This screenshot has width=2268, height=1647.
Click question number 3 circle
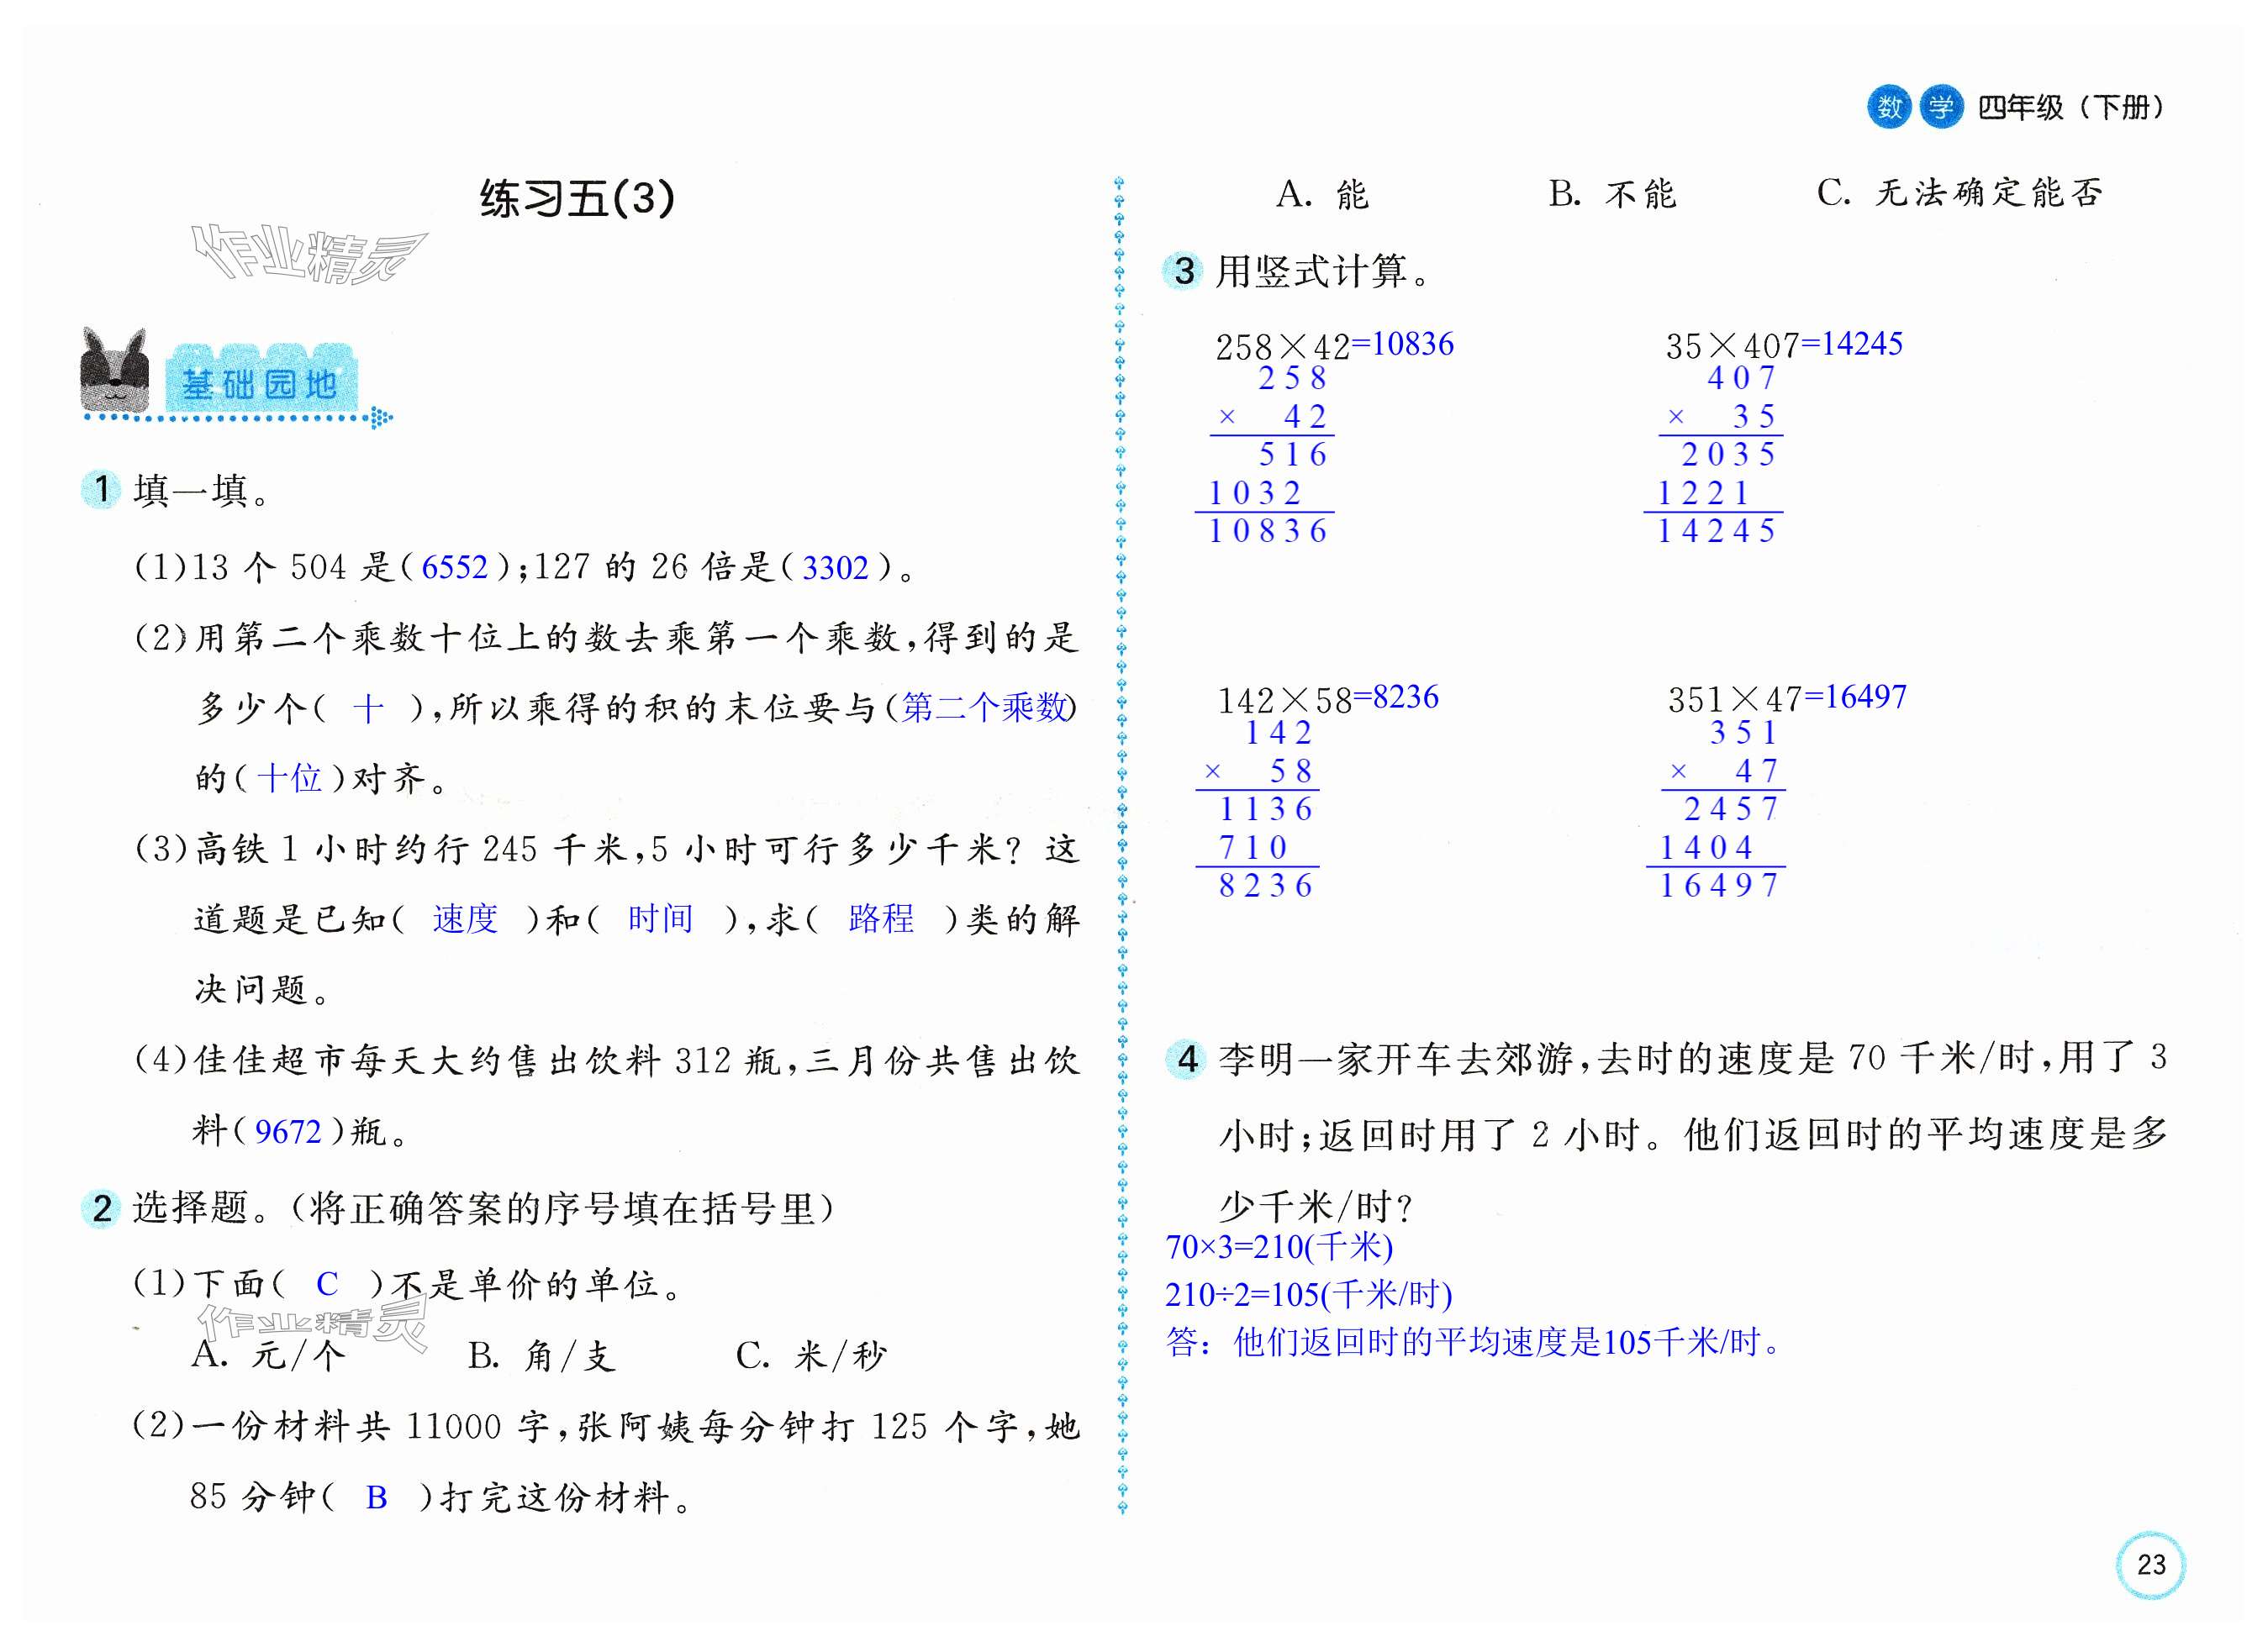1184,271
